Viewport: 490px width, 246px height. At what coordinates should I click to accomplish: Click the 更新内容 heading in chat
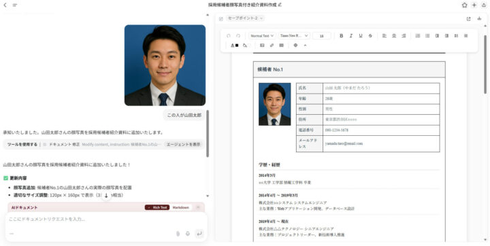[18, 178]
